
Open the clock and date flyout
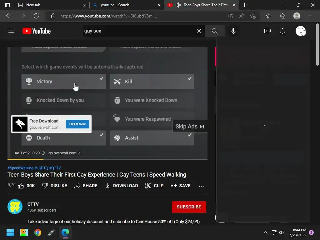(297, 232)
